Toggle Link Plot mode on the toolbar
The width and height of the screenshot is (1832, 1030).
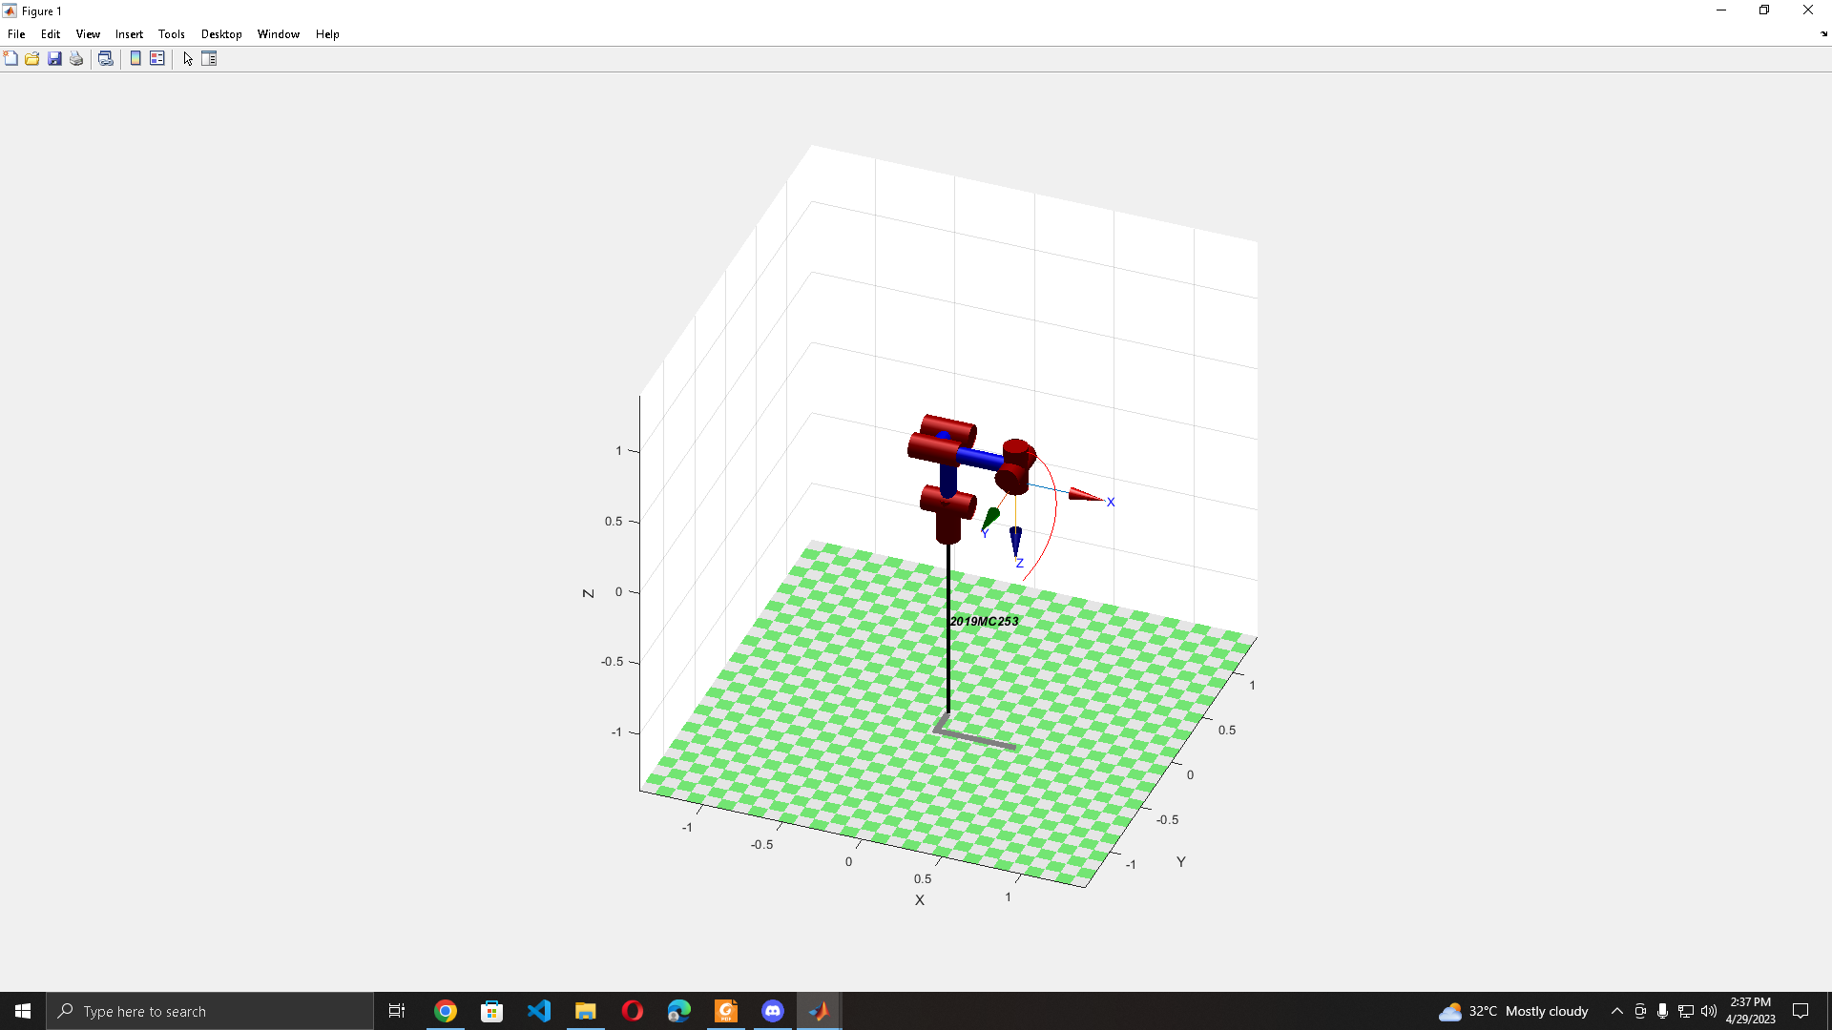point(106,58)
